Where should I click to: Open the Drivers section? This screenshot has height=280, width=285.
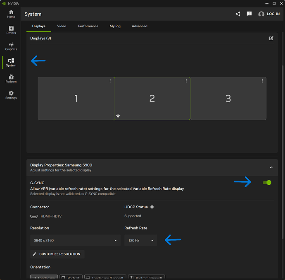pos(11,30)
